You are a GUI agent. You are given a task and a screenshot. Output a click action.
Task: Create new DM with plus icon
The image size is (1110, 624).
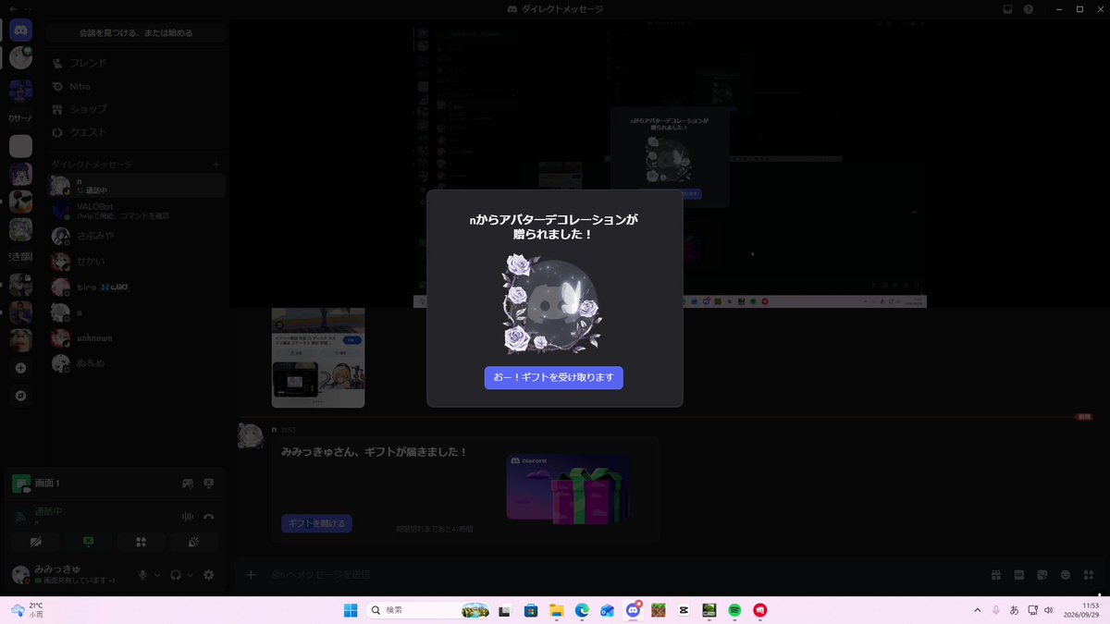[216, 165]
